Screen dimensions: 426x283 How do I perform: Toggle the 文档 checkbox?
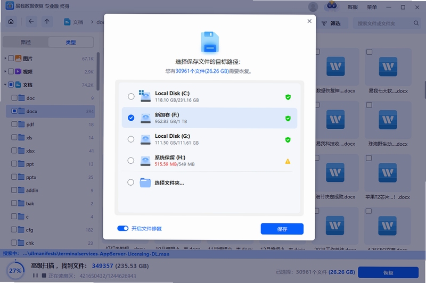11,85
